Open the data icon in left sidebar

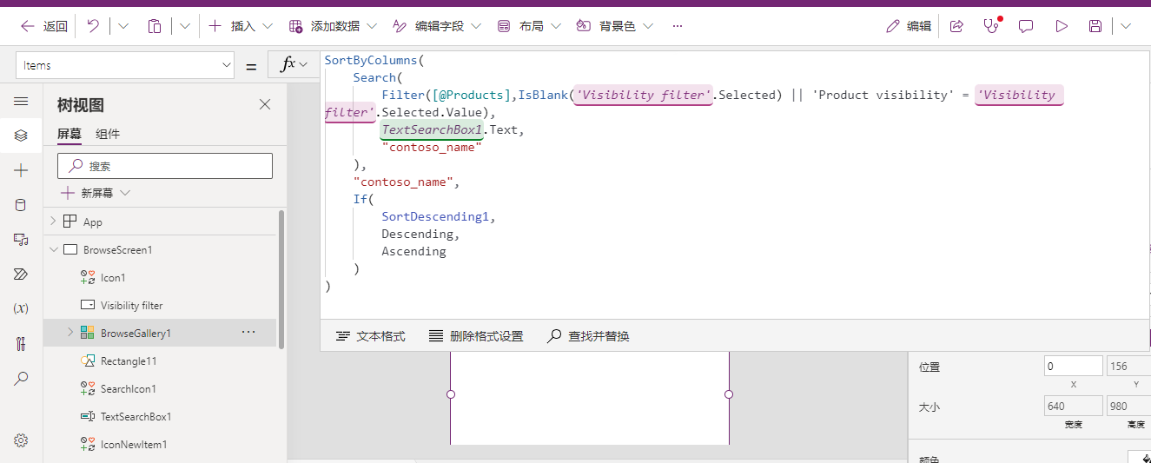point(21,205)
